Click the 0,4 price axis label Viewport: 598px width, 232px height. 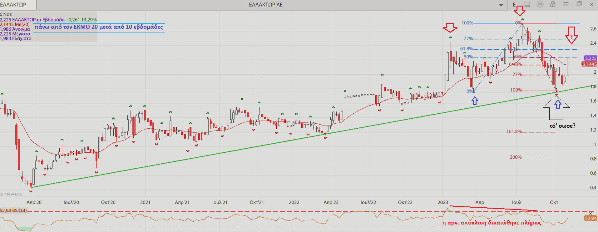(593, 188)
